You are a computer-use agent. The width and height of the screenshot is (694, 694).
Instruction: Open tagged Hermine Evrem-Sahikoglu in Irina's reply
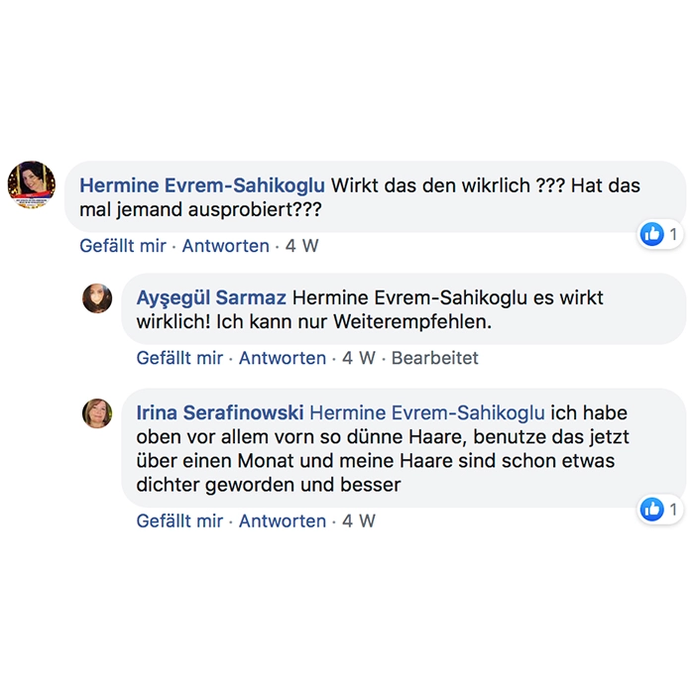427,413
